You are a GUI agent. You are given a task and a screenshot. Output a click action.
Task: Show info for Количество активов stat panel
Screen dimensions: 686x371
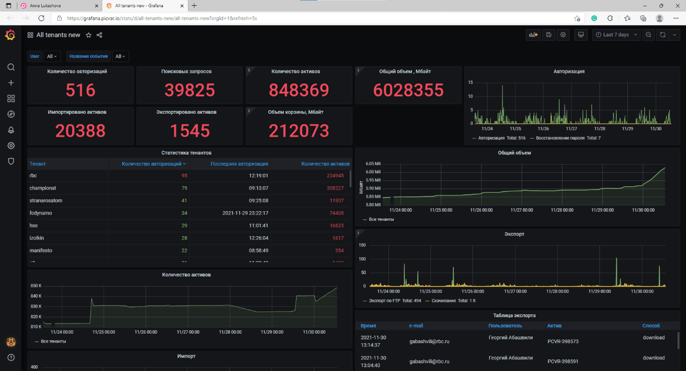pyautogui.click(x=249, y=70)
